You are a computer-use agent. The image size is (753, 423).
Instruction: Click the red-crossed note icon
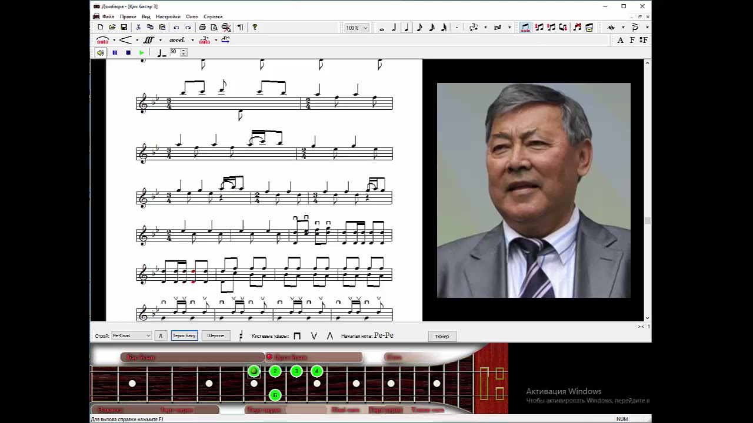(577, 28)
